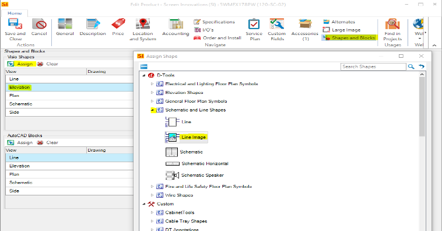The image size is (442, 231).
Task: Select Side row in AutoCAD Blocks
Action: coord(69,191)
